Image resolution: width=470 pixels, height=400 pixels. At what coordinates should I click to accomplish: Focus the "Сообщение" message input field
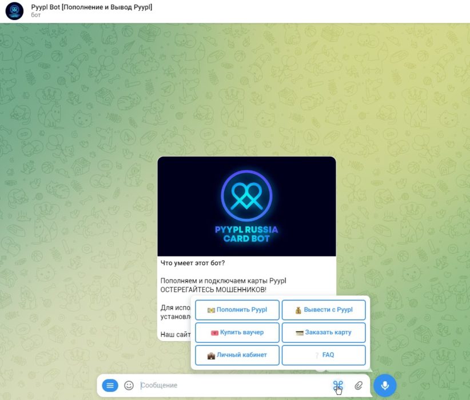pyautogui.click(x=229, y=386)
